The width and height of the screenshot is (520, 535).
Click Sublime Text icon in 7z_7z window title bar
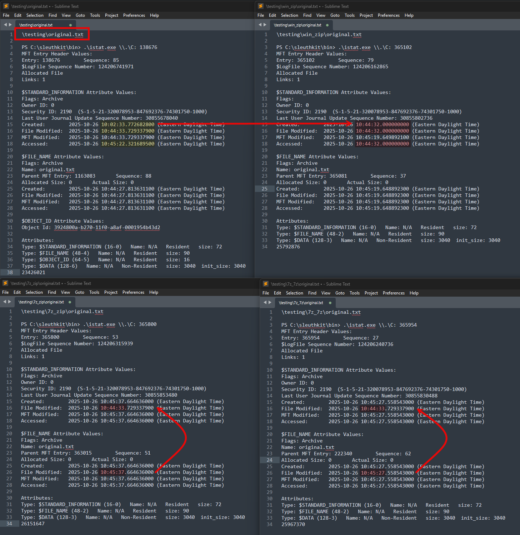coord(265,284)
